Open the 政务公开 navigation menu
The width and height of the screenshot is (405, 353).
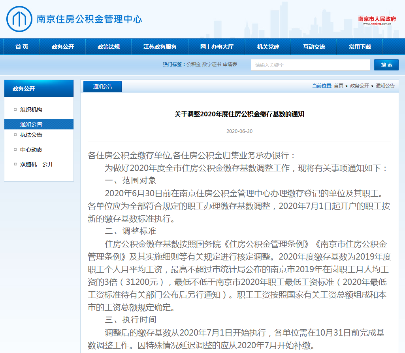click(63, 47)
